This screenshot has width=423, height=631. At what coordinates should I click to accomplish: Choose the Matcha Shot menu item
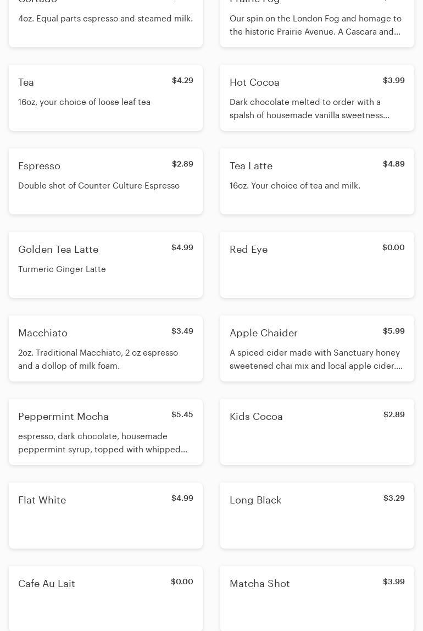(x=317, y=598)
